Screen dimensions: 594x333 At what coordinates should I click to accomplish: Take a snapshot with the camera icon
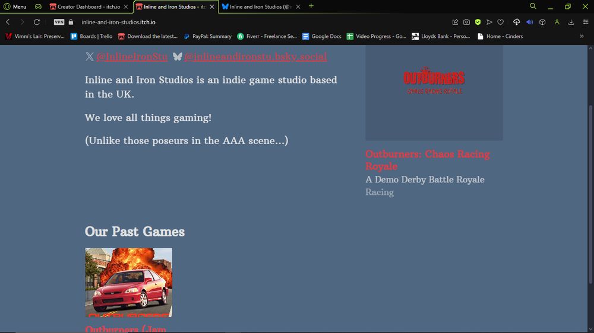466,22
